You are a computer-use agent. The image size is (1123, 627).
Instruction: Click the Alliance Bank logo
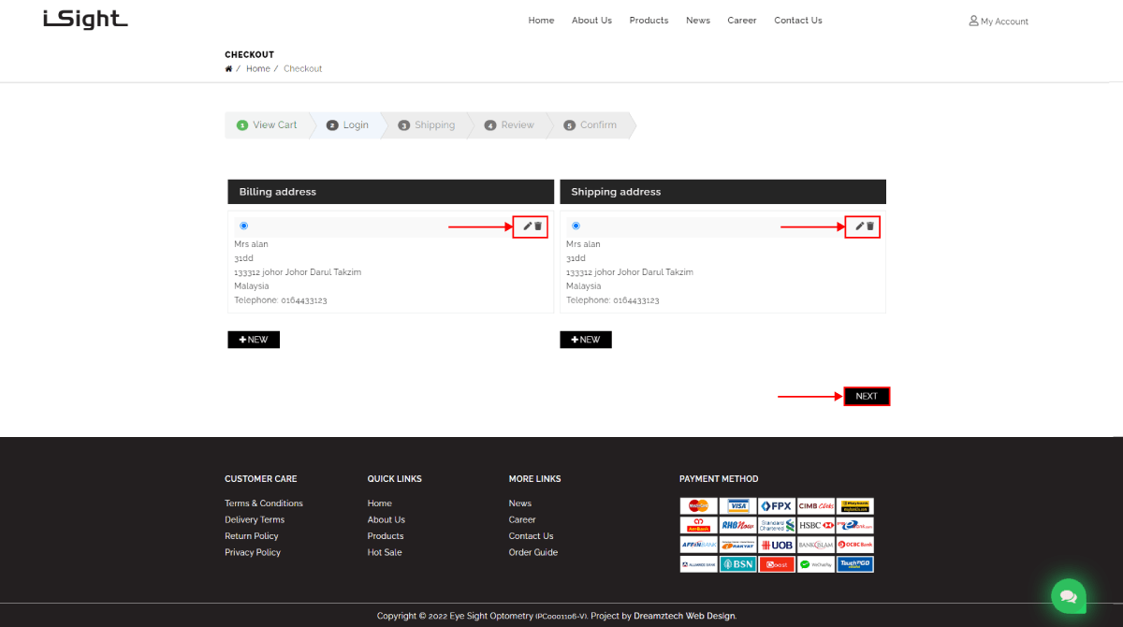tap(699, 564)
